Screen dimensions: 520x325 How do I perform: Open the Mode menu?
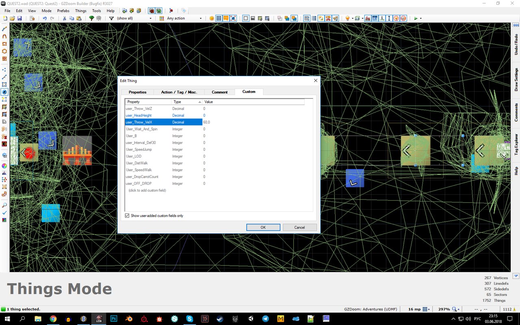47,11
